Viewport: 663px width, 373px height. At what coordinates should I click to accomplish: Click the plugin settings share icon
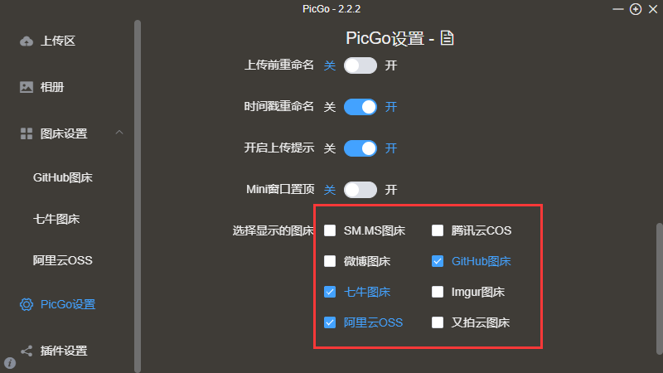coord(27,351)
